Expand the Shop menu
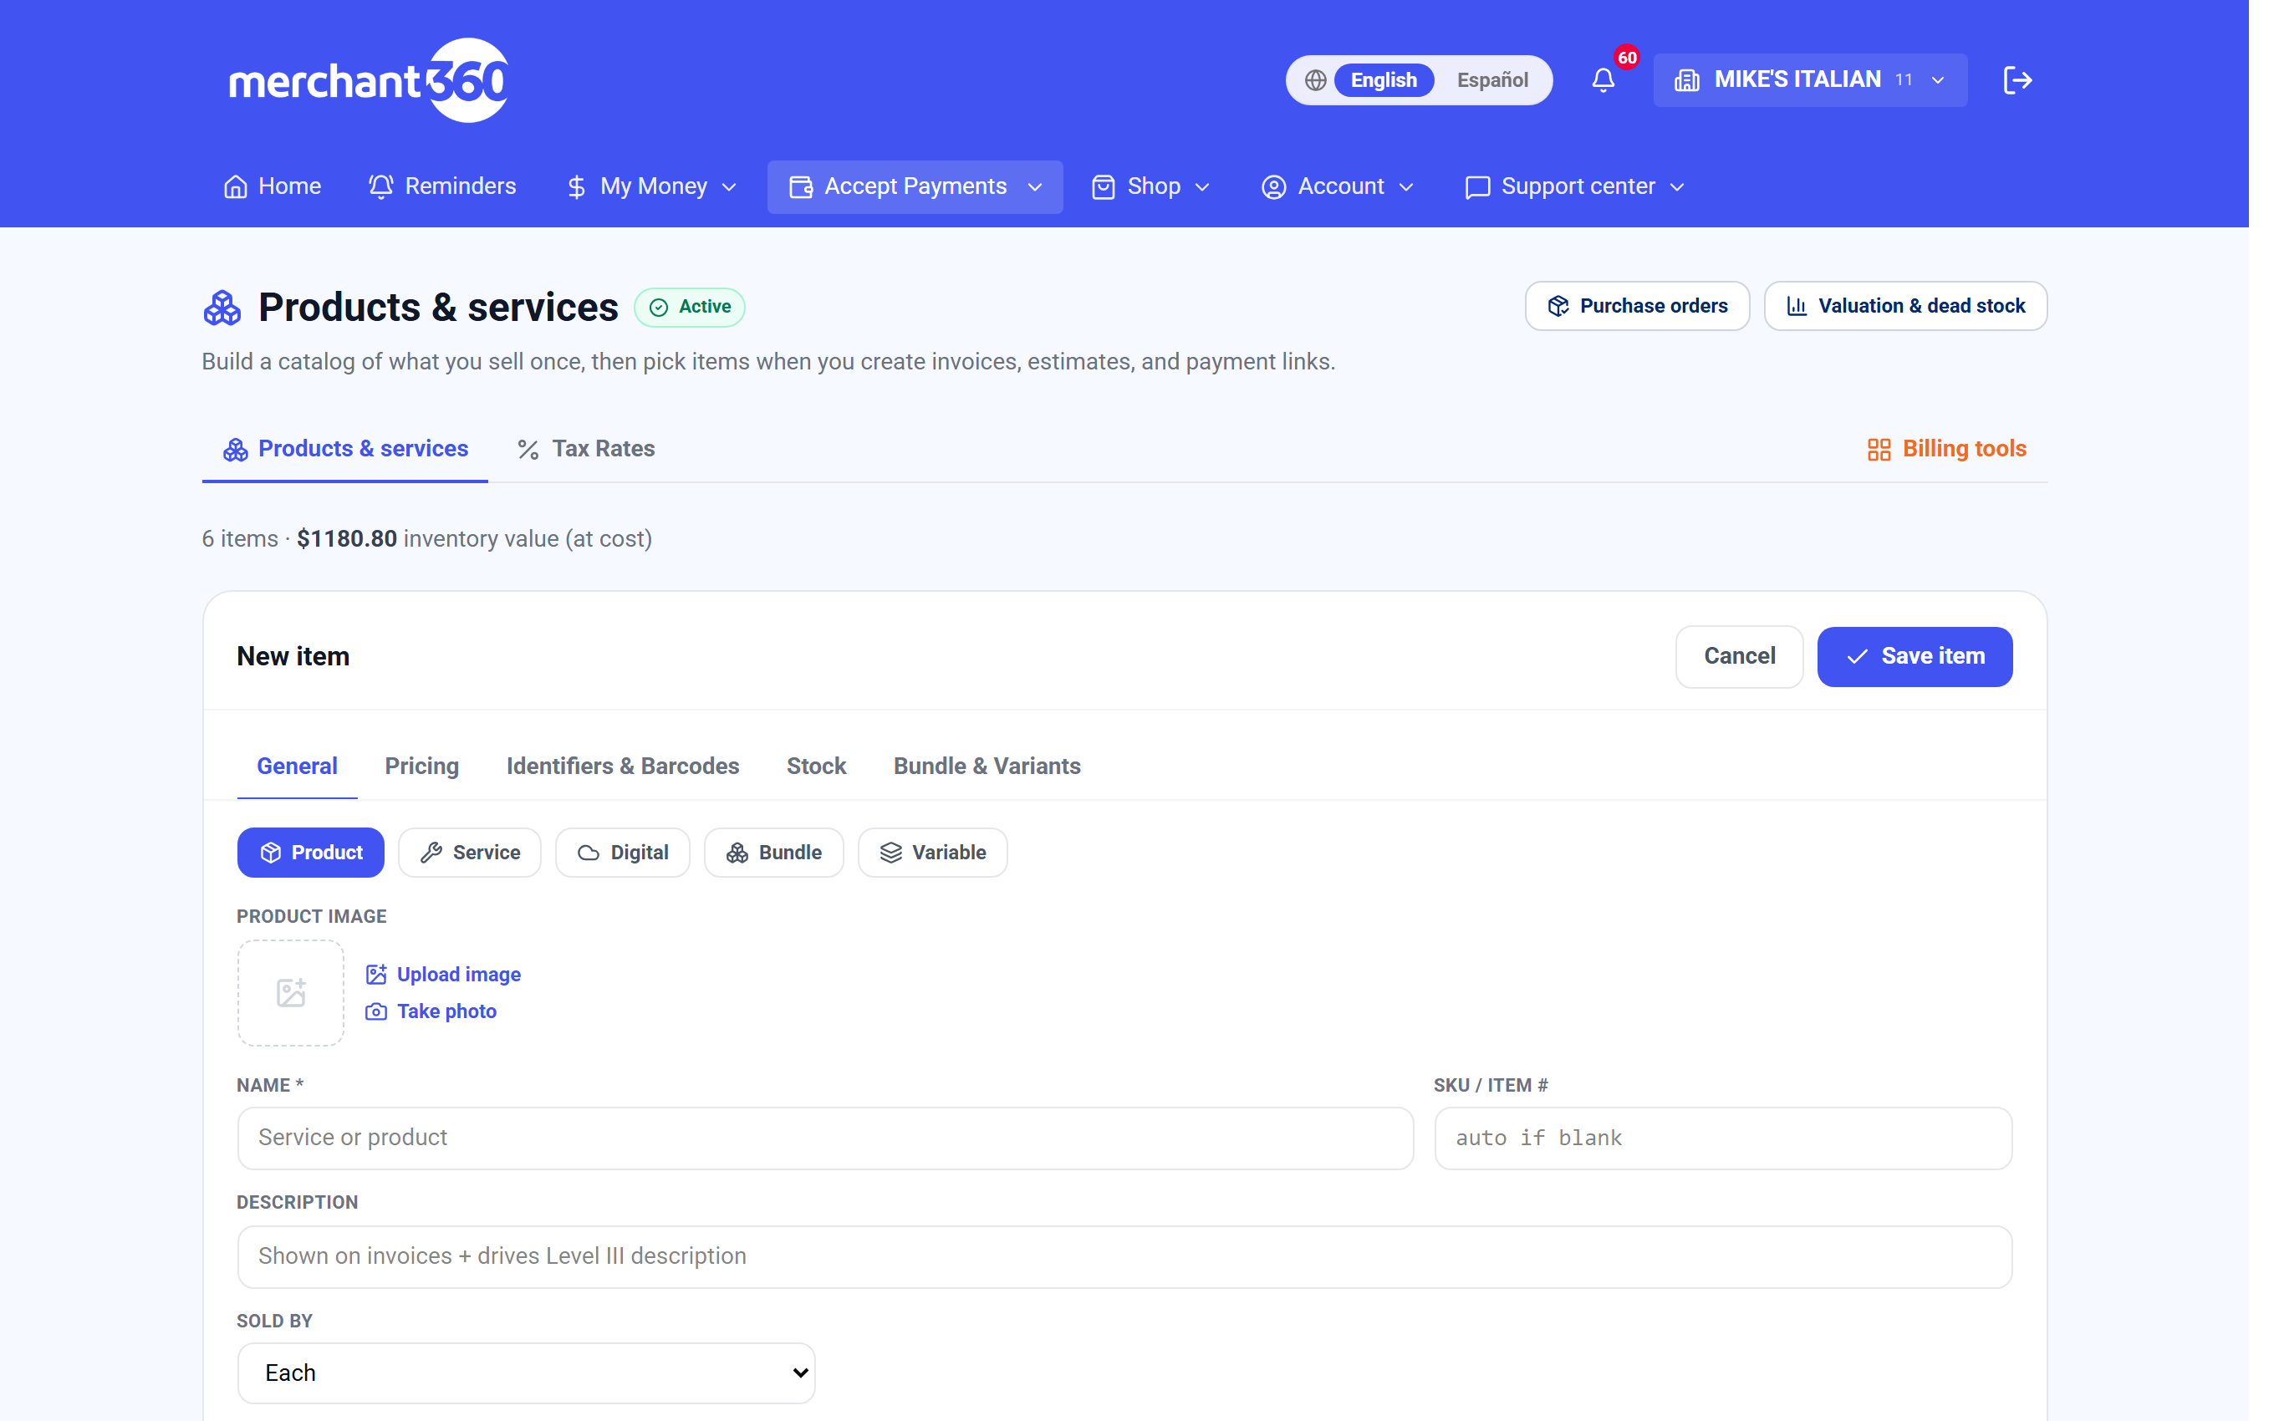 click(x=1151, y=187)
